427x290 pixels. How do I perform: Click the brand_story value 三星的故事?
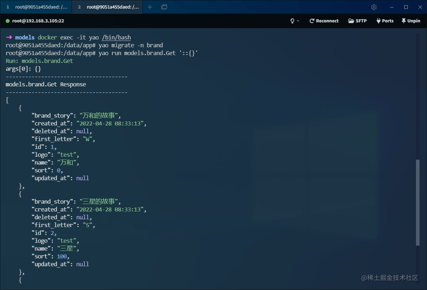coord(99,202)
